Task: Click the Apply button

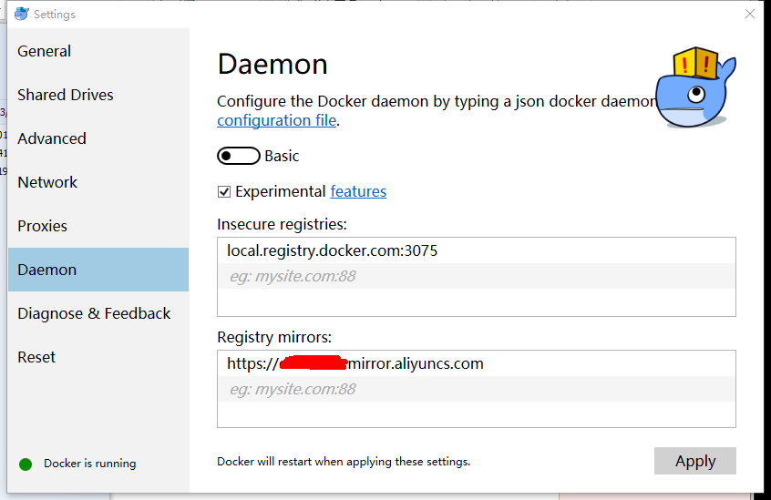Action: click(694, 461)
